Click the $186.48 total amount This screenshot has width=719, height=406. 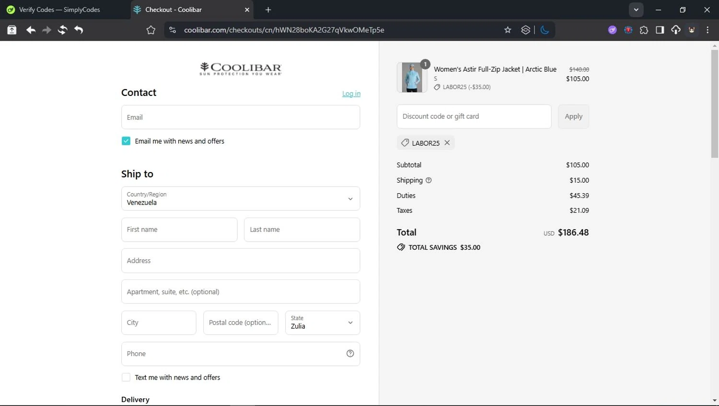[x=573, y=232]
